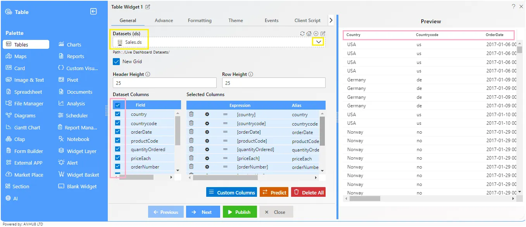
Task: Open the Events tab
Action: pyautogui.click(x=272, y=21)
